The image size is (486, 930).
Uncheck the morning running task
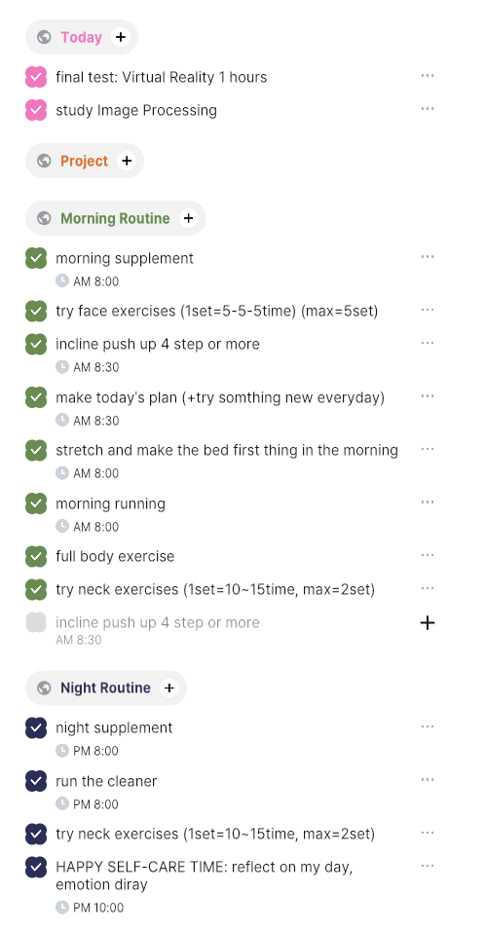pos(36,503)
